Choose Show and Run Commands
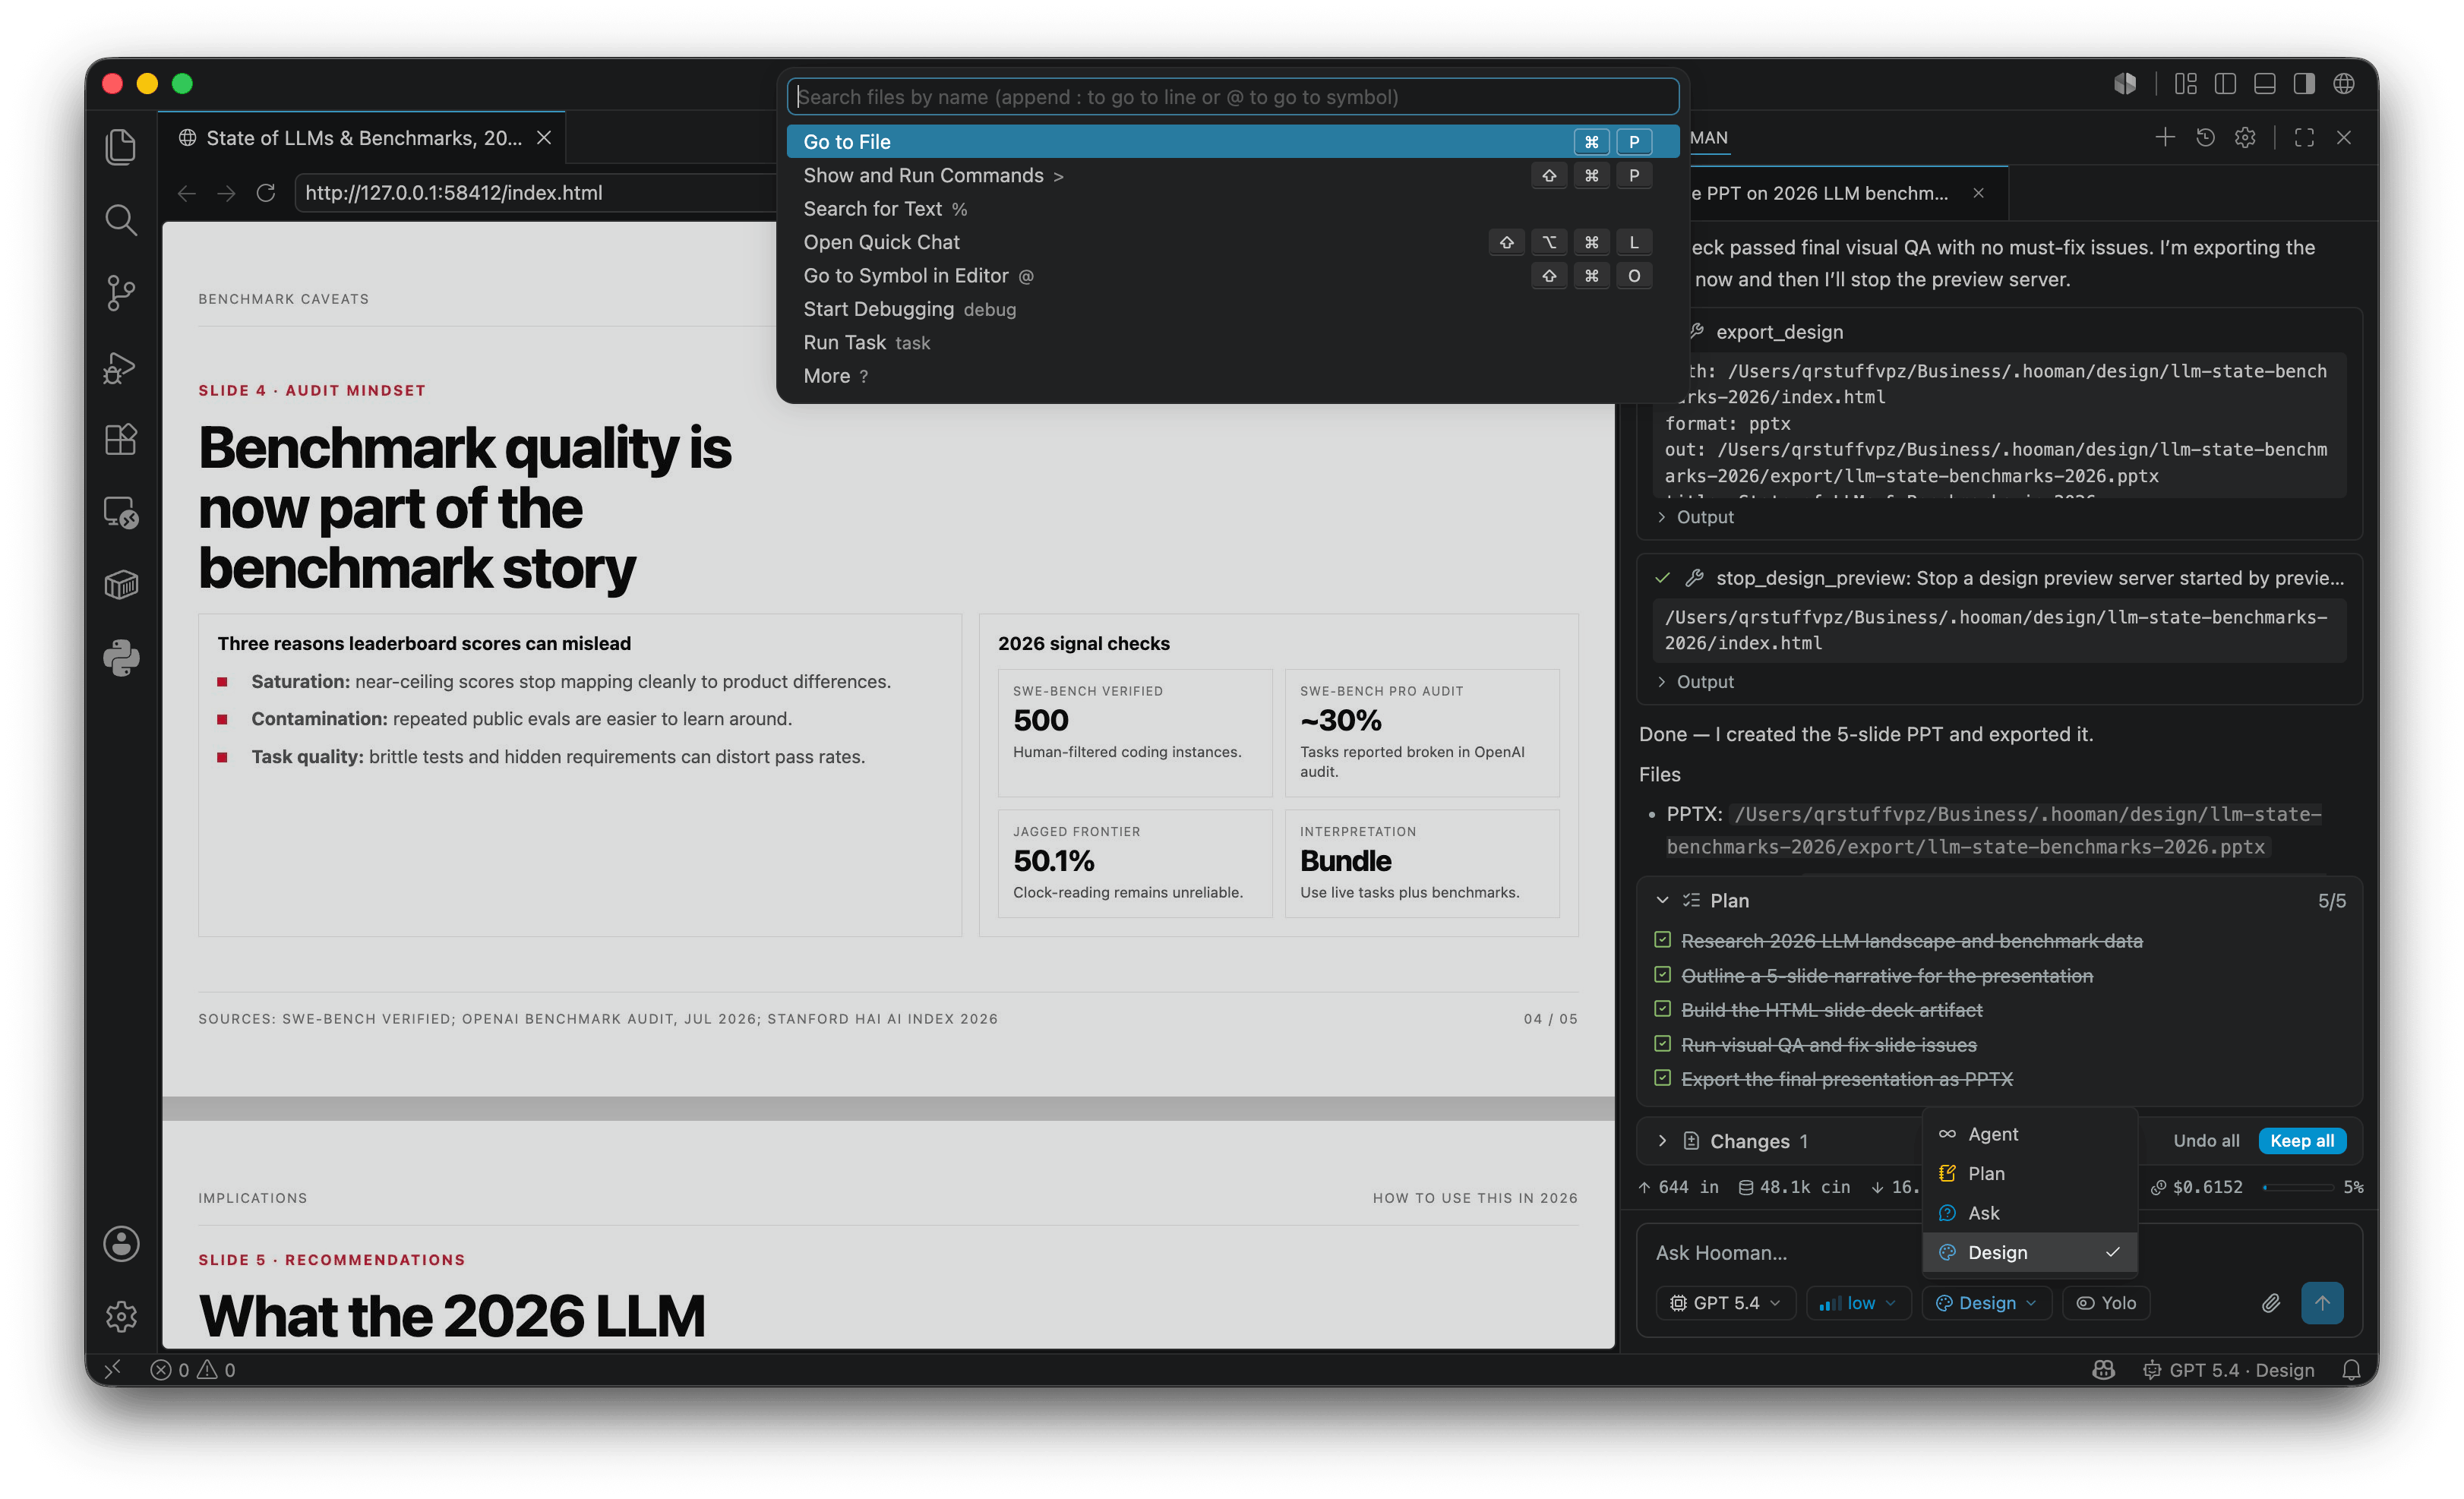 1232,175
